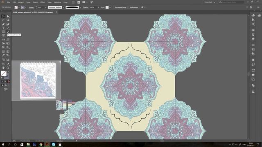Select the Perspective Grid tool

tap(8, 47)
